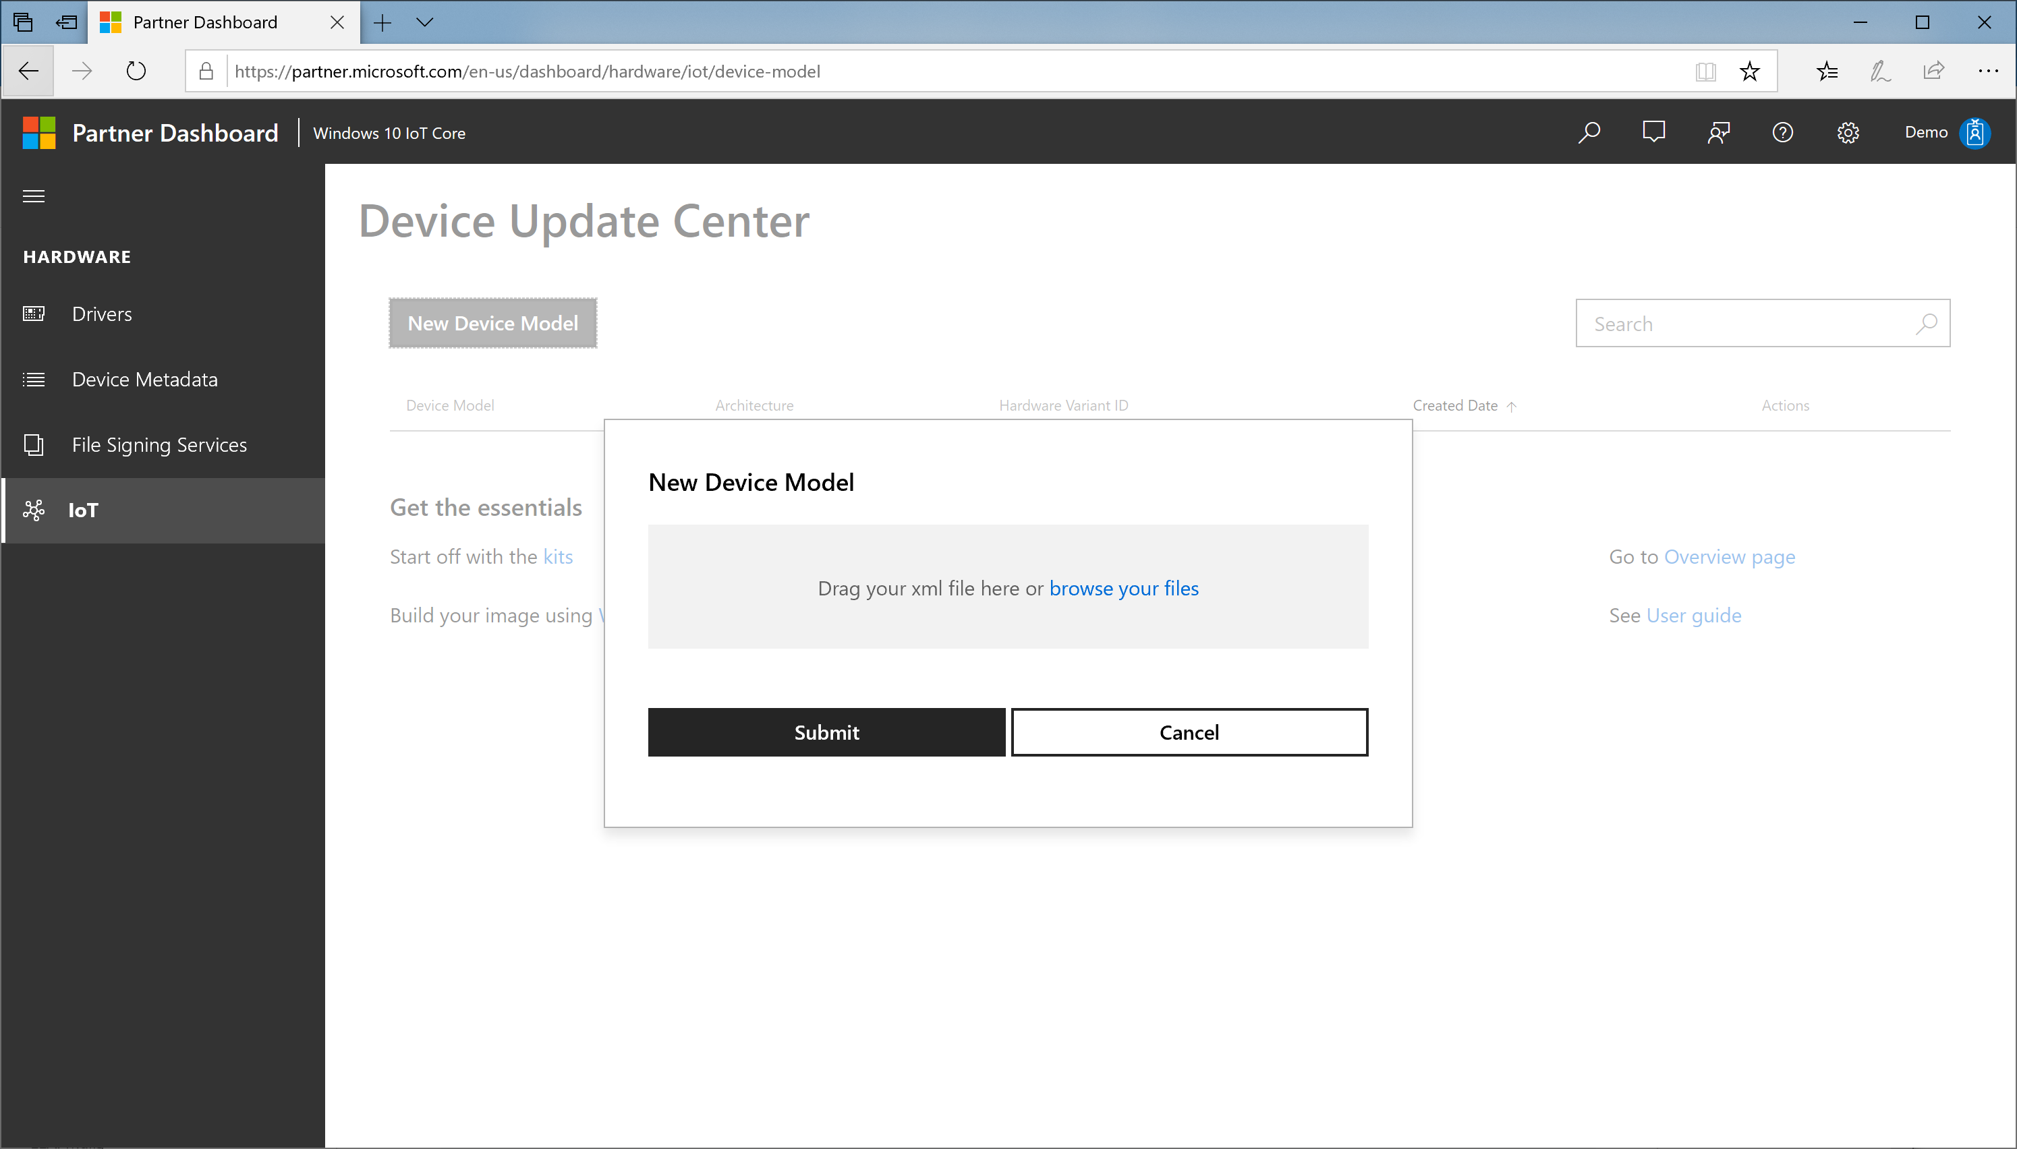The image size is (2017, 1149).
Task: Click the Device Metadata sidebar icon
Action: [34, 378]
